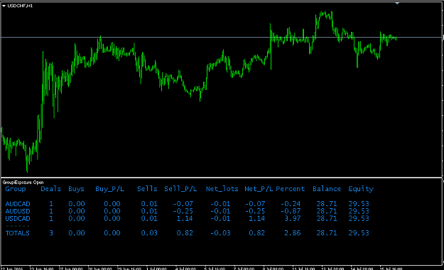Click AUDUSD Sell_P/L value -0.25
Image resolution: width=444 pixels, height=270 pixels.
pyautogui.click(x=183, y=211)
